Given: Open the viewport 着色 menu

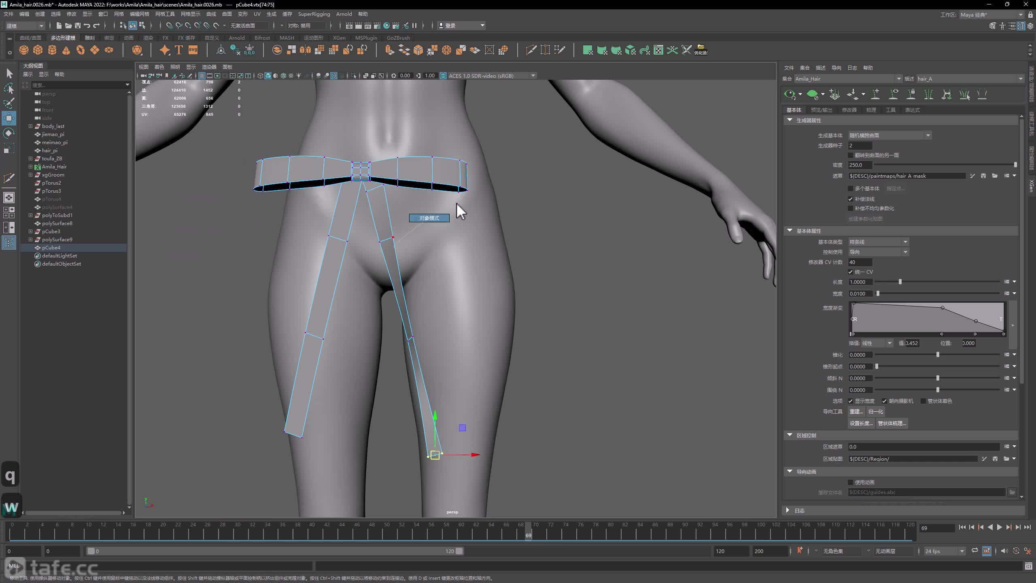Looking at the screenshot, I should tap(159, 67).
